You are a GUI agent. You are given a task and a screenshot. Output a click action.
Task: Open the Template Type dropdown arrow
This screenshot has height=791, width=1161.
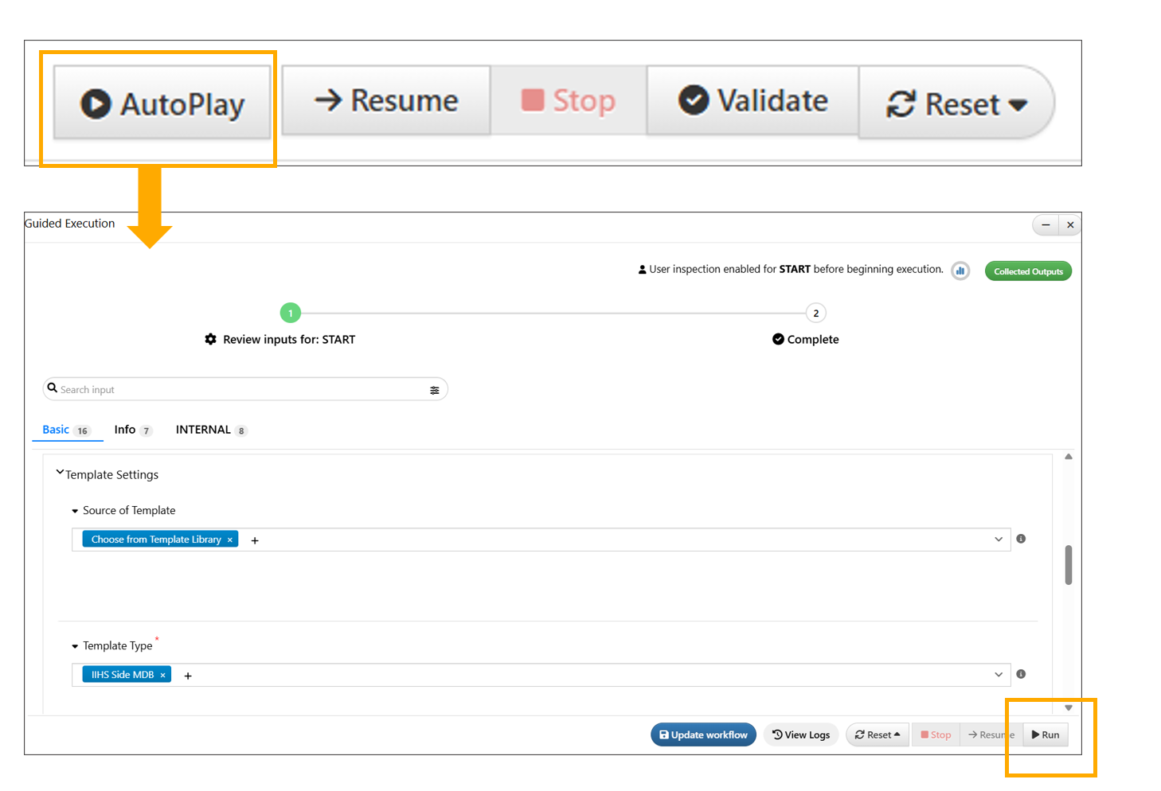pyautogui.click(x=999, y=675)
